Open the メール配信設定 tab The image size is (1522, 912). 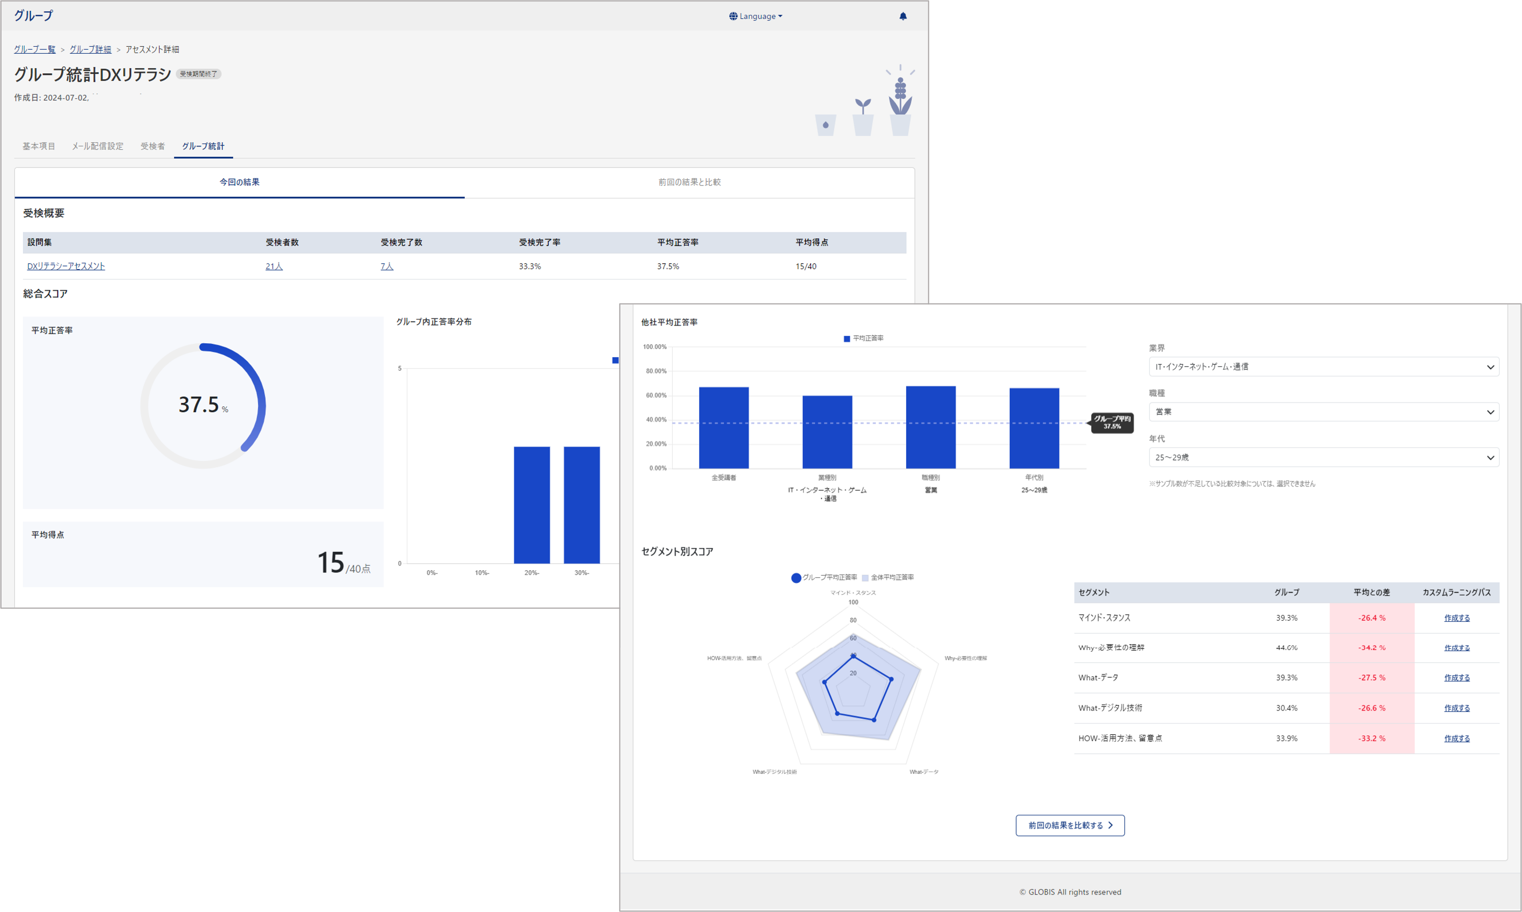coord(98,146)
